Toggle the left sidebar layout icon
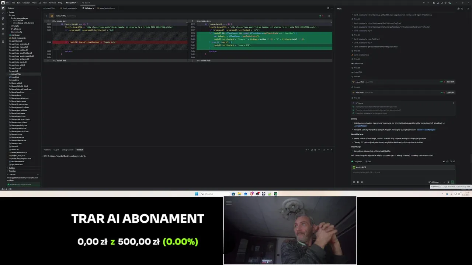The height and width of the screenshot is (265, 472). [434, 3]
